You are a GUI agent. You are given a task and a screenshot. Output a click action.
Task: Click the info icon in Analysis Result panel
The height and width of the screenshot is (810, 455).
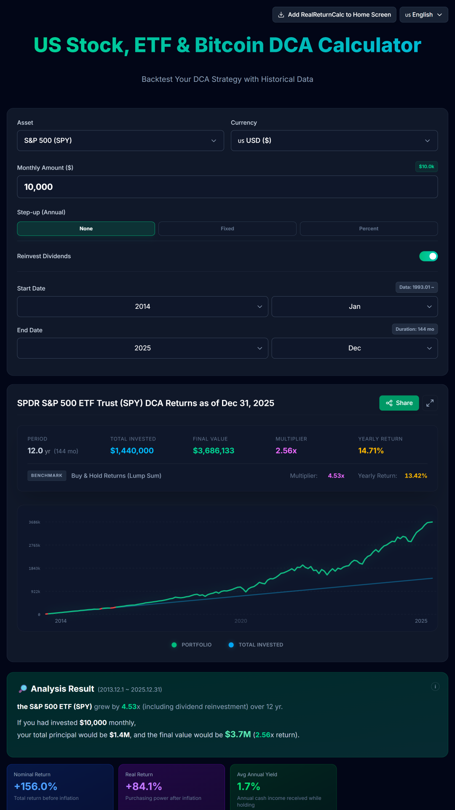click(x=435, y=686)
